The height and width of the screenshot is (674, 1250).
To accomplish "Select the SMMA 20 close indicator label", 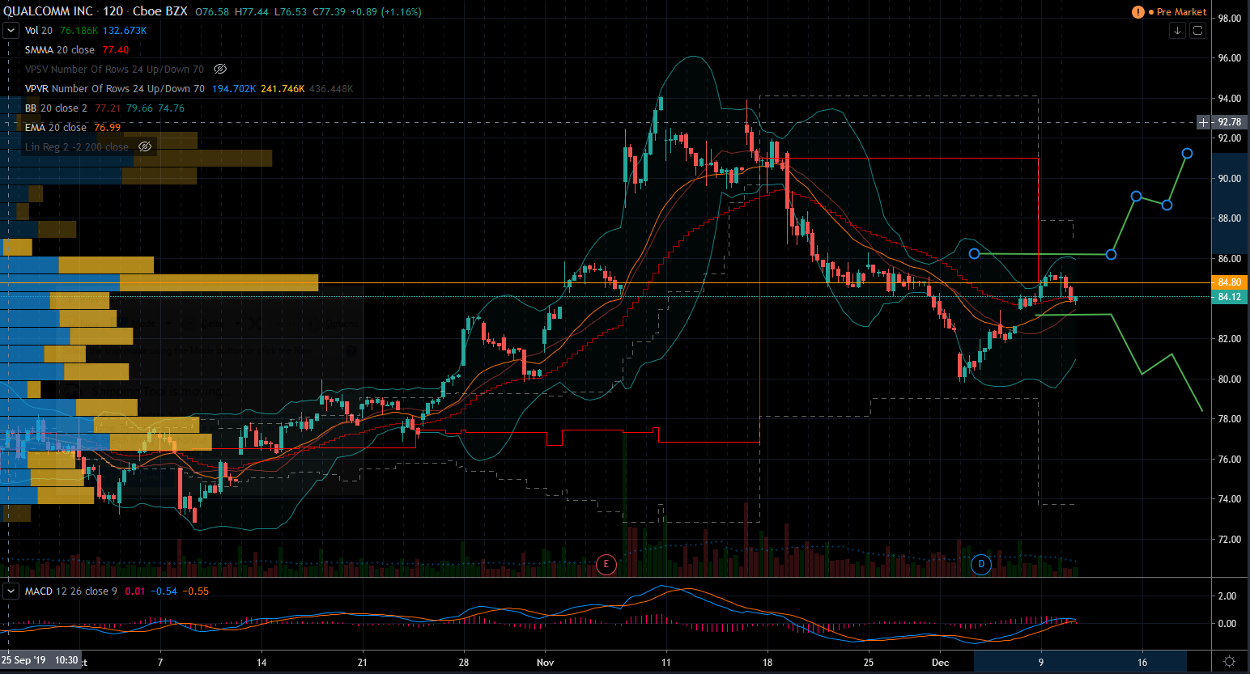I will coord(59,50).
